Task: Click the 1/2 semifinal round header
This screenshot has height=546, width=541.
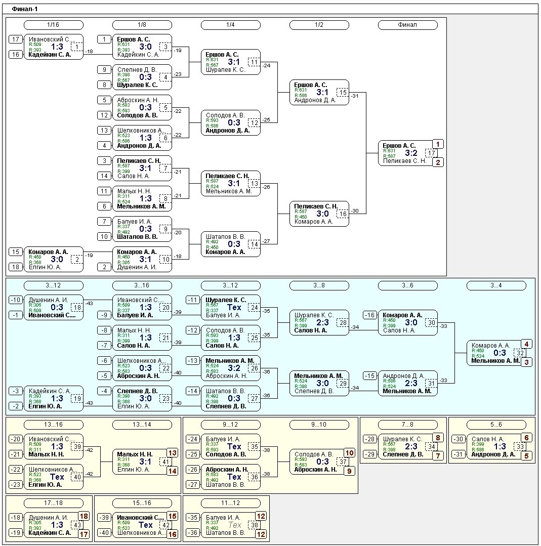Action: [319, 25]
